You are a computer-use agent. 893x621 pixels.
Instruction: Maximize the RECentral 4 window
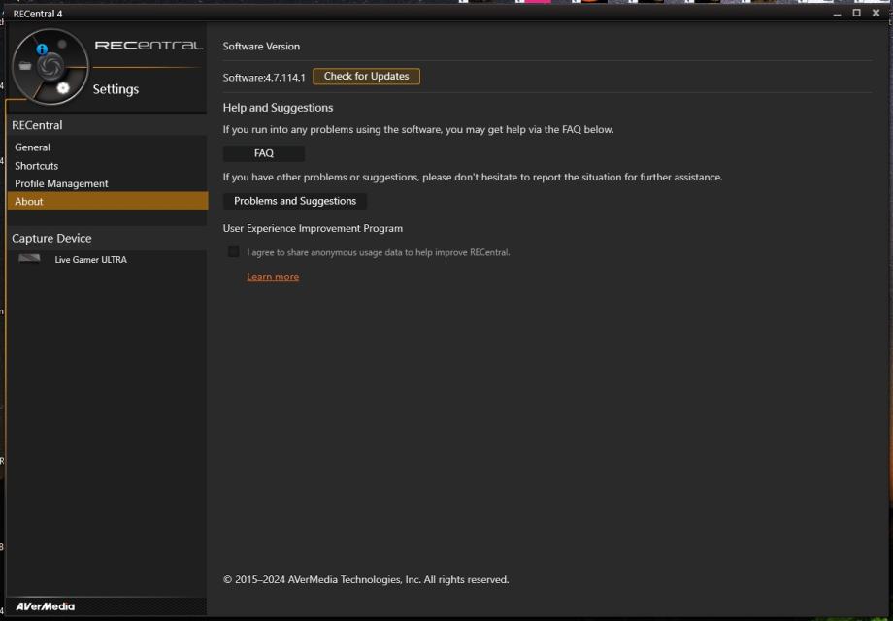(856, 13)
